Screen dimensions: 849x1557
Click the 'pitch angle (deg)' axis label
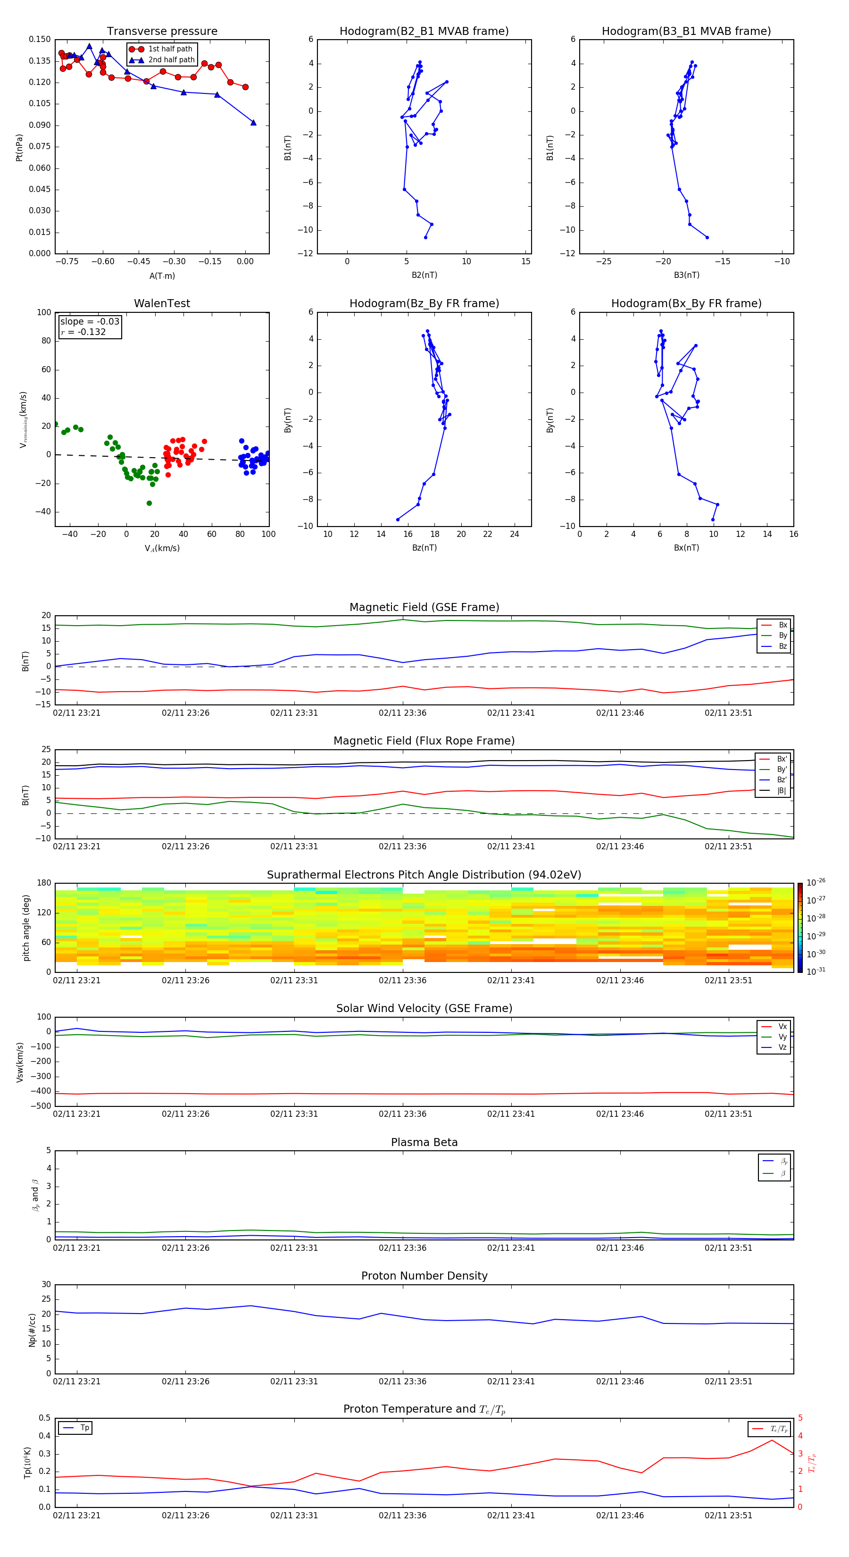[26, 928]
